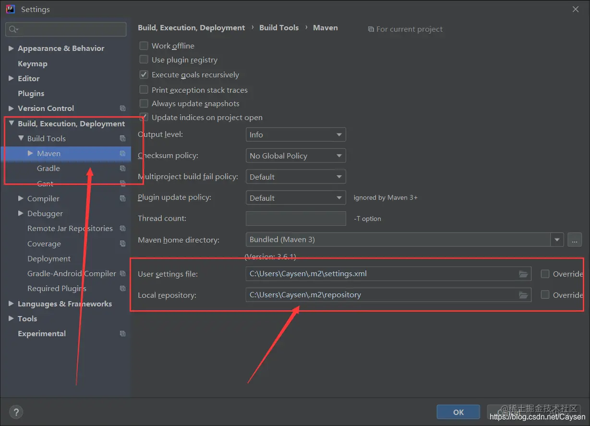Click project-level icon on Compiler row
This screenshot has height=426, width=590.
pos(122,198)
